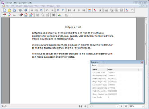
Task: Click the Copy icon in the toolbar
Action: pos(37,10)
